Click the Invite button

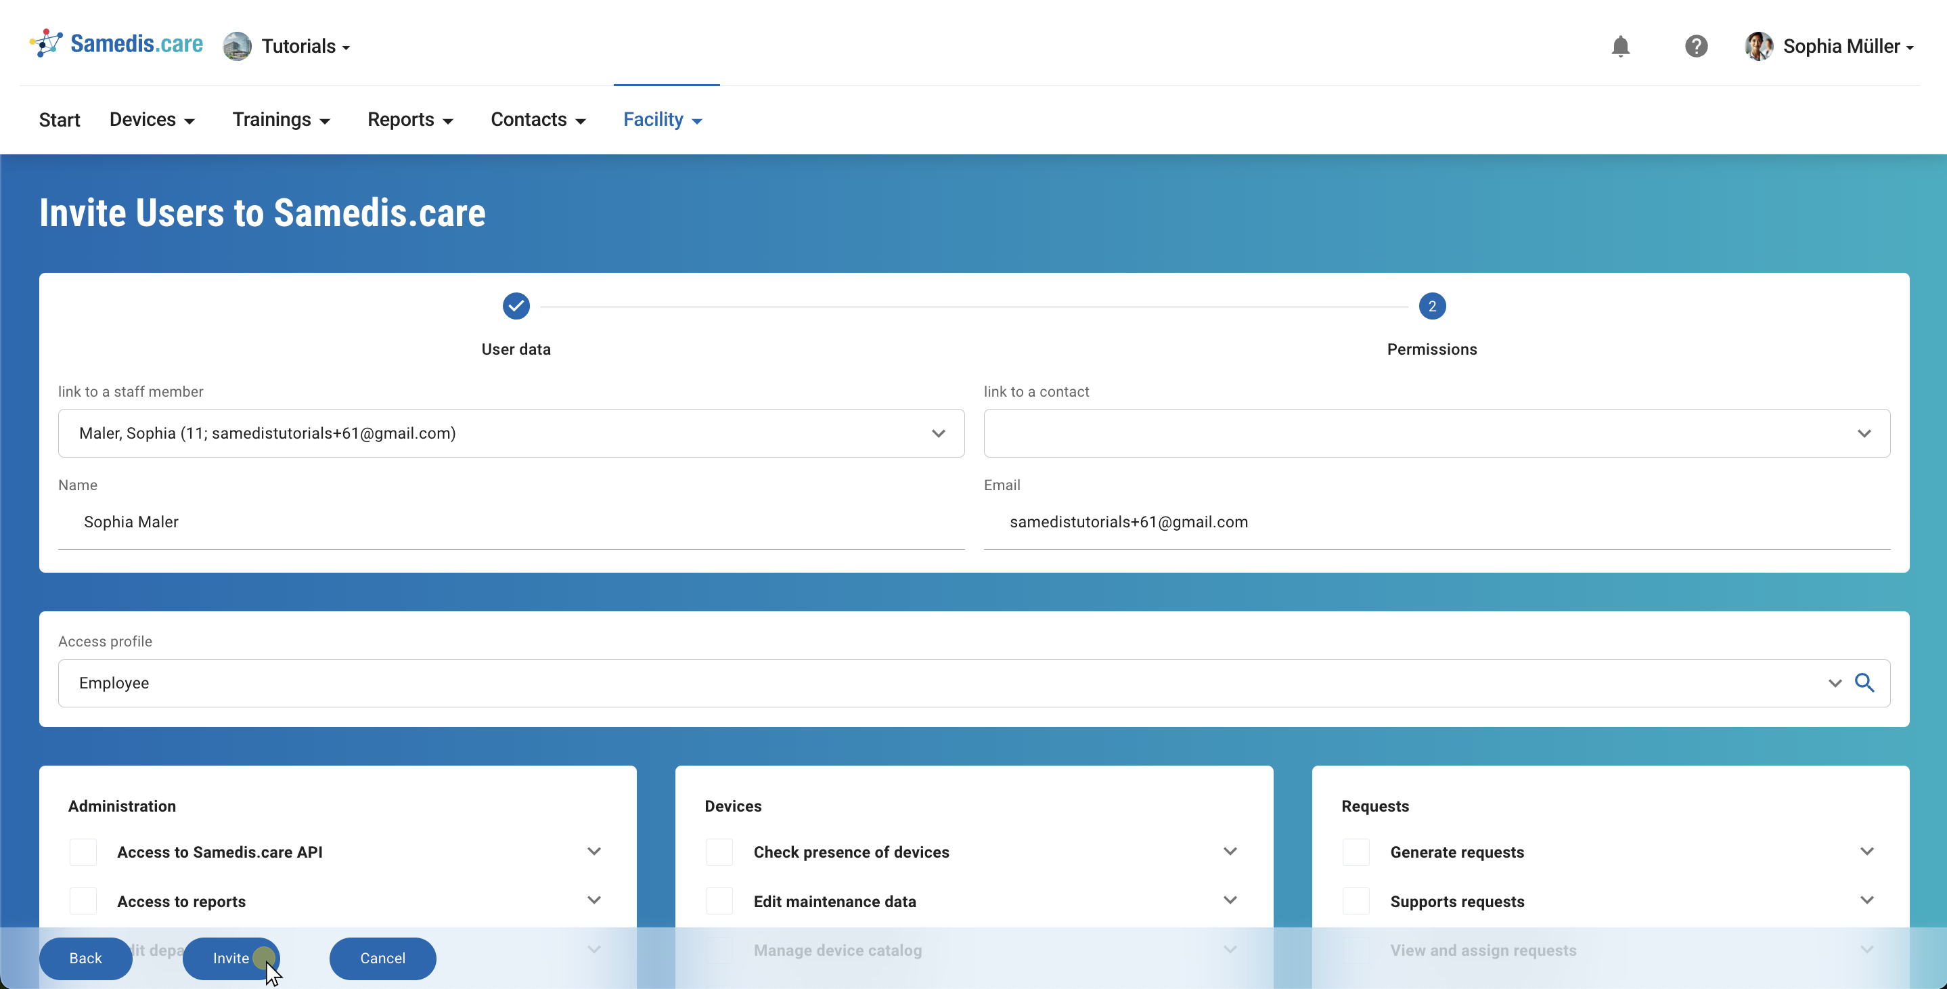tap(231, 959)
